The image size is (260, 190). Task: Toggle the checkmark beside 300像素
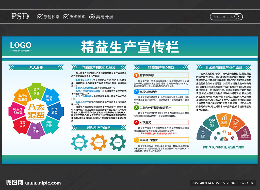tap(67, 16)
